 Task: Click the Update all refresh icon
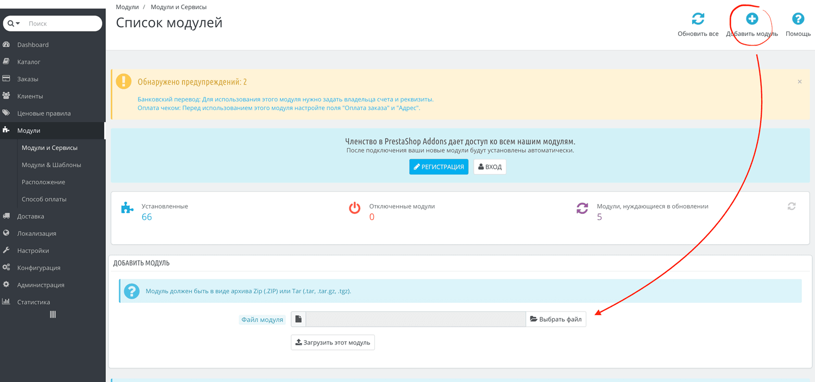tap(698, 19)
